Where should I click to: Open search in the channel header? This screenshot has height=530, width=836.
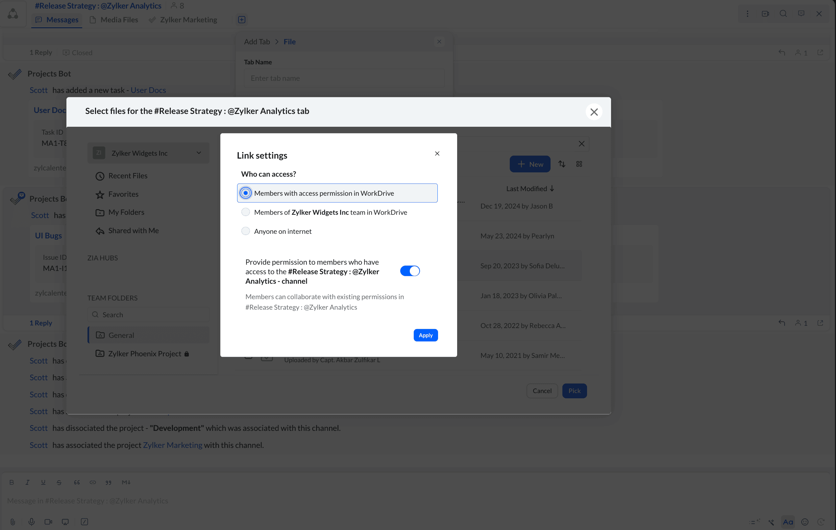click(783, 13)
